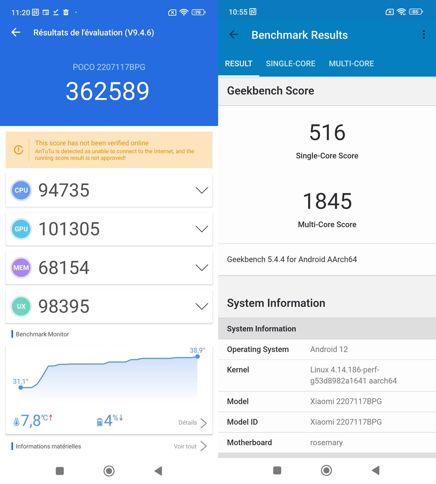This screenshot has height=484, width=436.
Task: Tap Geekbench square recent-apps navigation button
Action: pos(277,470)
